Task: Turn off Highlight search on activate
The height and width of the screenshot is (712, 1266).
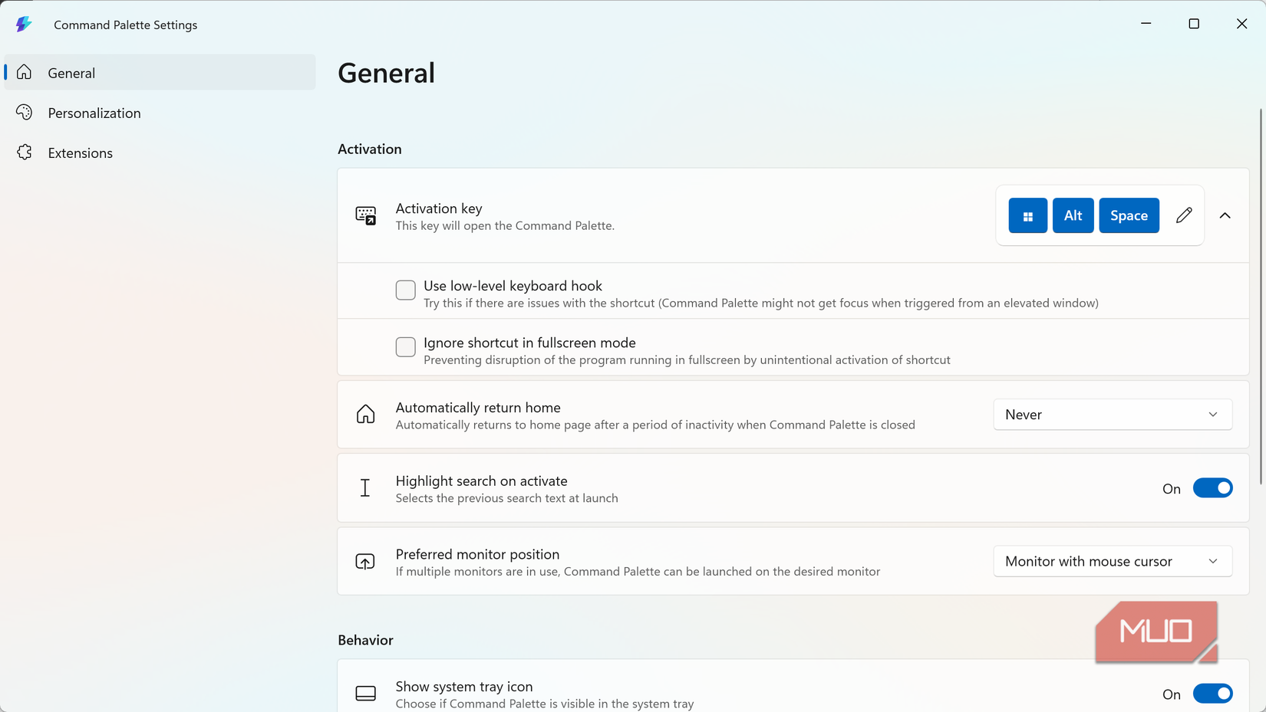Action: (1213, 487)
